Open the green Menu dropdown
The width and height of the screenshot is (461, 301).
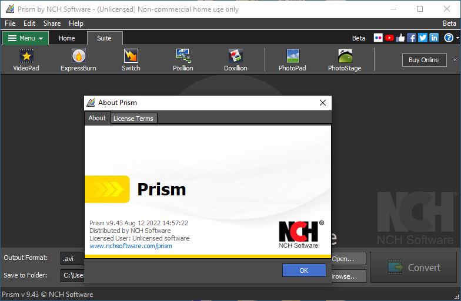point(26,38)
